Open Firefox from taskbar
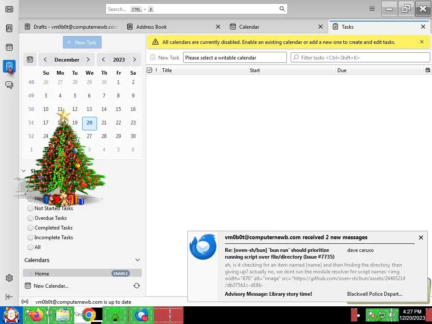 click(36, 315)
